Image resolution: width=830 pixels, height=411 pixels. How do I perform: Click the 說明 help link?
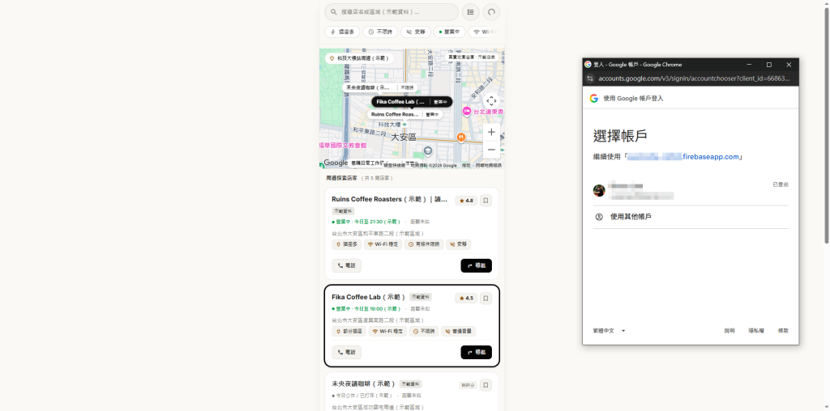point(729,331)
